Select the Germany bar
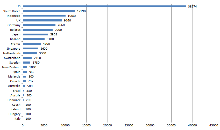 39,25
